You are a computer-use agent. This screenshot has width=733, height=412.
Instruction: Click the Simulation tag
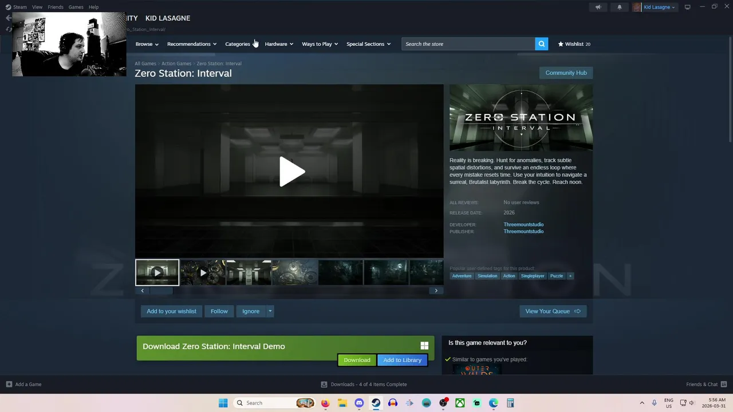[487, 276]
